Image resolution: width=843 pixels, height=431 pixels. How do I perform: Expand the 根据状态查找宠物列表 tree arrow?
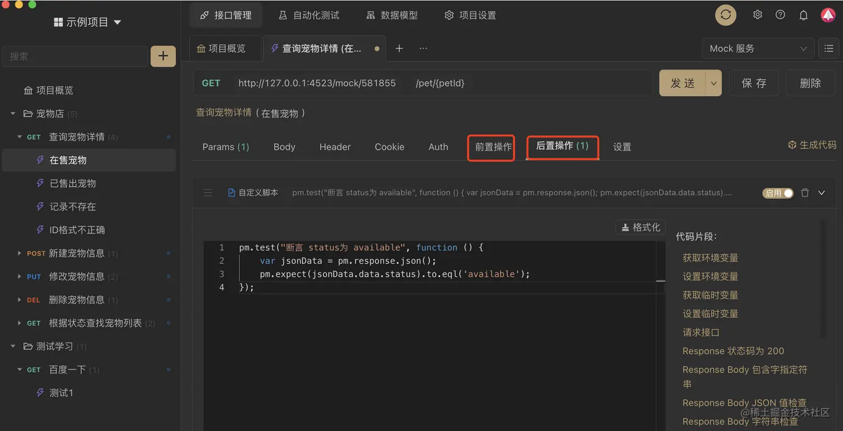20,323
